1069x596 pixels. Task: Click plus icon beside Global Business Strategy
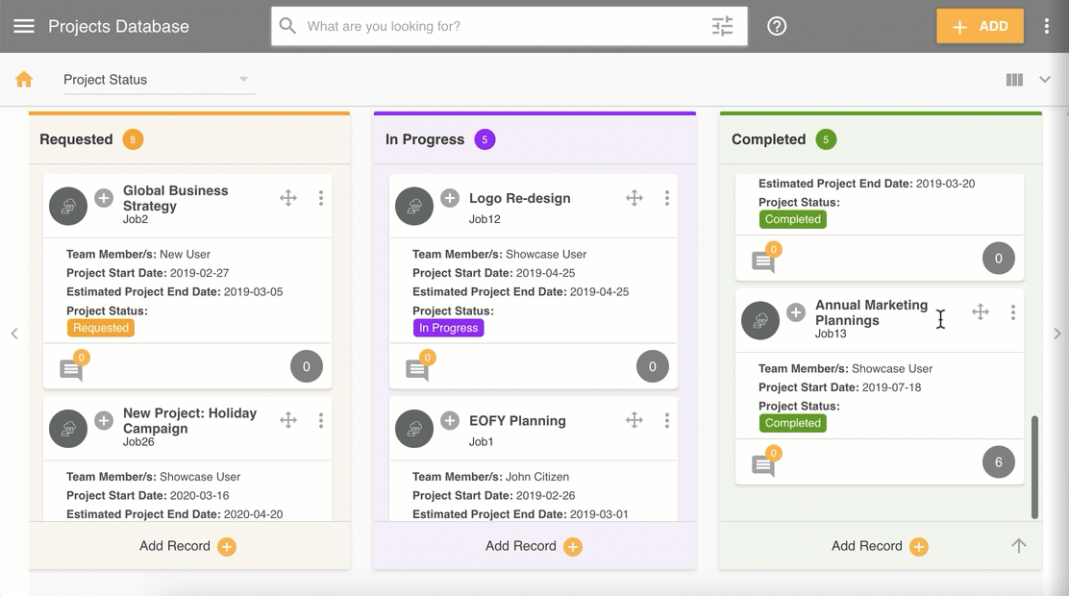(x=104, y=198)
